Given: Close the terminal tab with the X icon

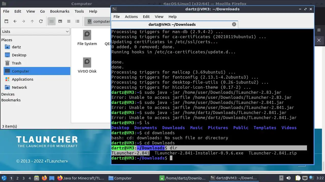Looking at the screenshot, I should tap(234, 24).
